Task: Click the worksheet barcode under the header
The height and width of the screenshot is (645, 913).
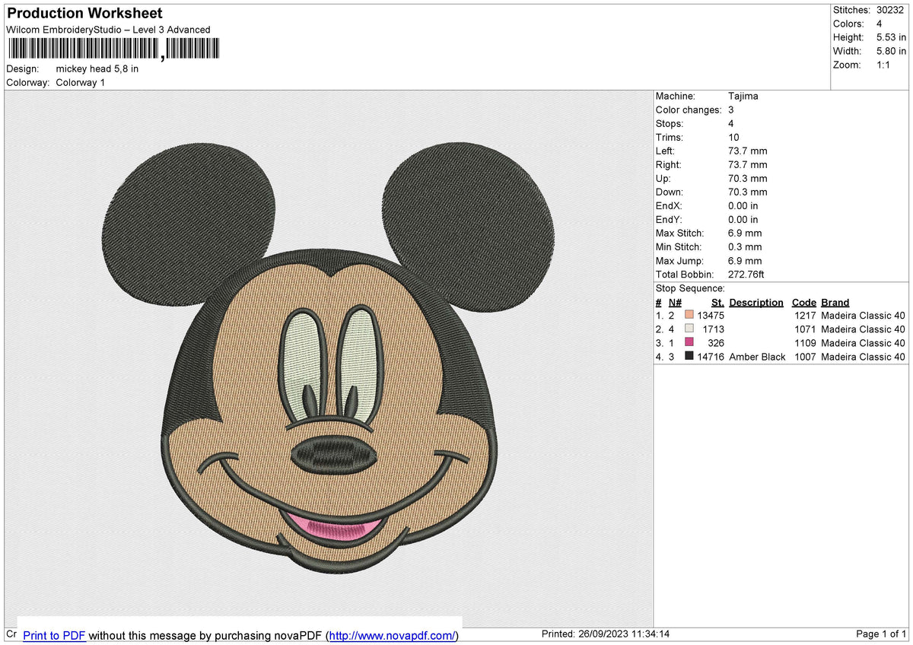Action: click(x=113, y=49)
